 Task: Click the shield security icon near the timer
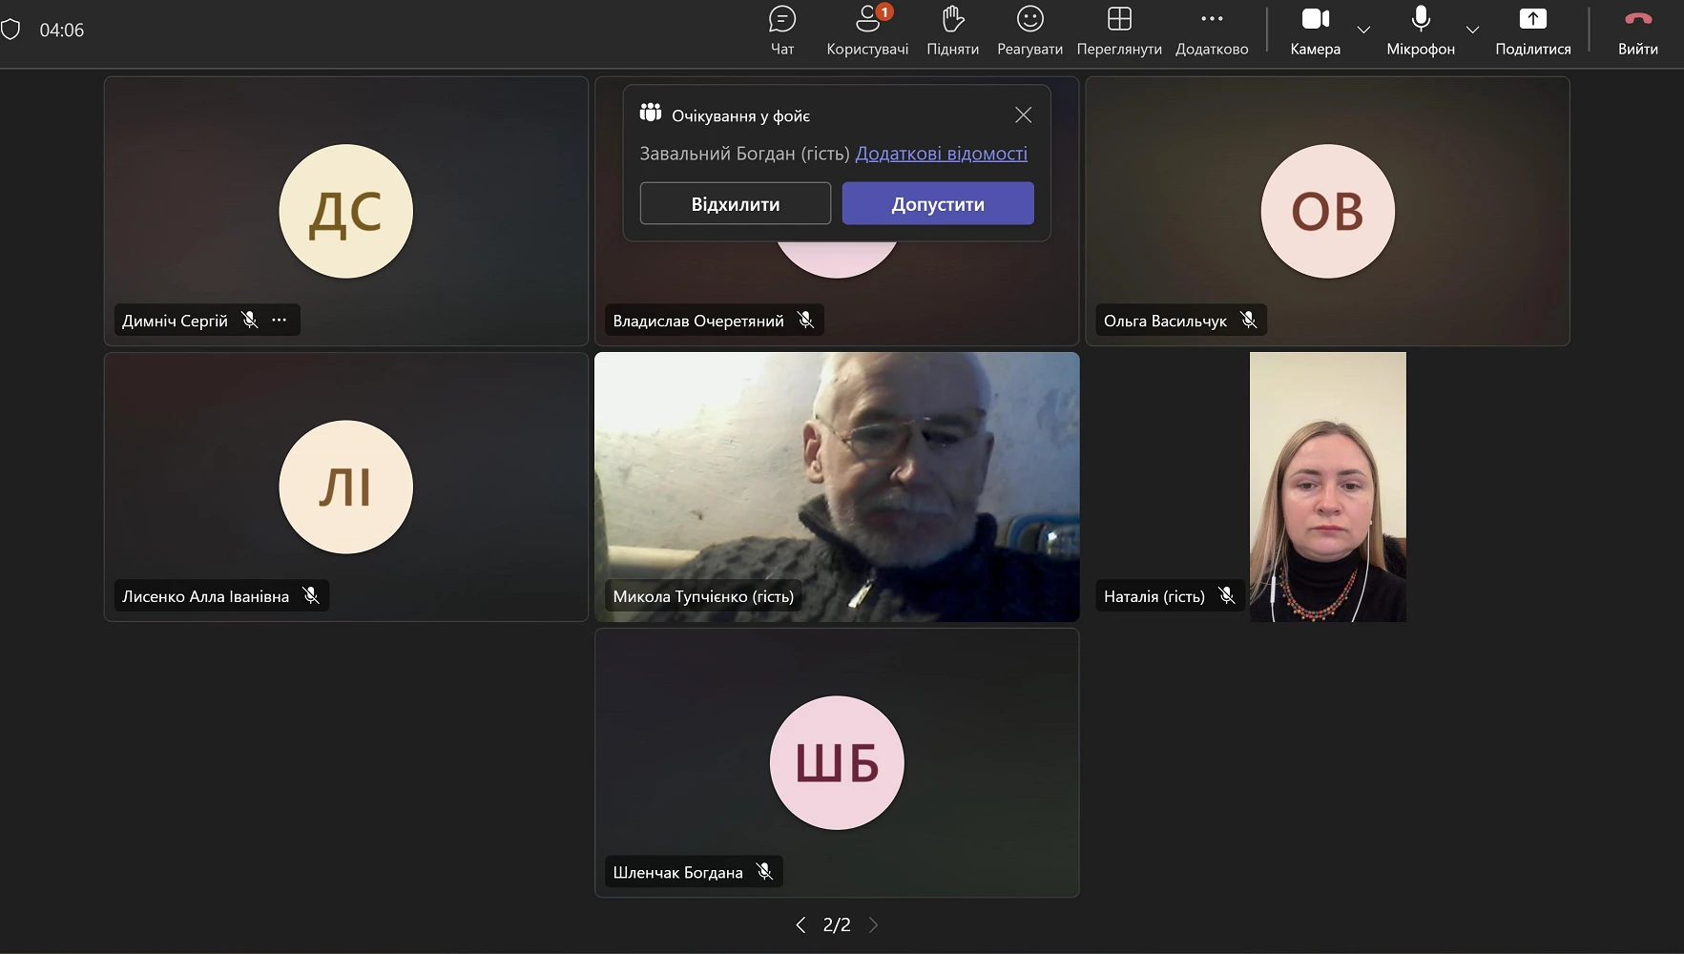(x=11, y=30)
